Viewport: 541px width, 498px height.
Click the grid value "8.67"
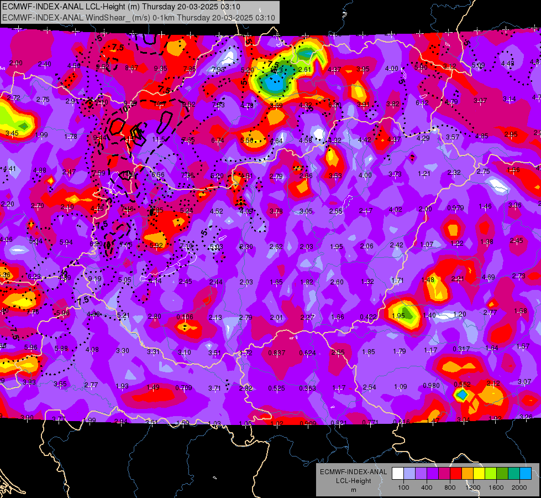coord(132,68)
